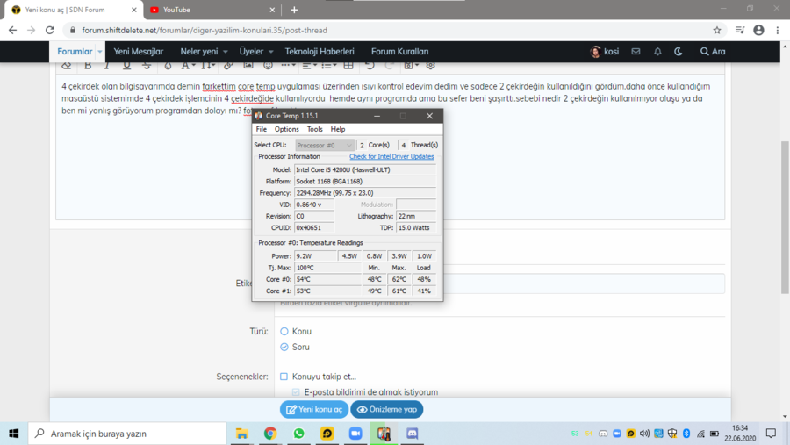The image size is (790, 445).
Task: Open WhatsApp from the taskbar
Action: (x=298, y=434)
